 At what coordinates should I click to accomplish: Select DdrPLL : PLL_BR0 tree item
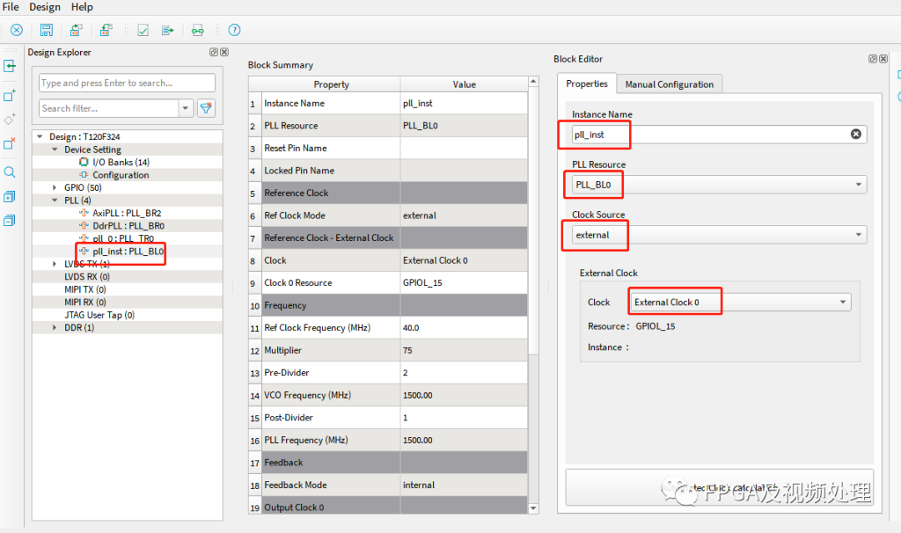(x=128, y=226)
